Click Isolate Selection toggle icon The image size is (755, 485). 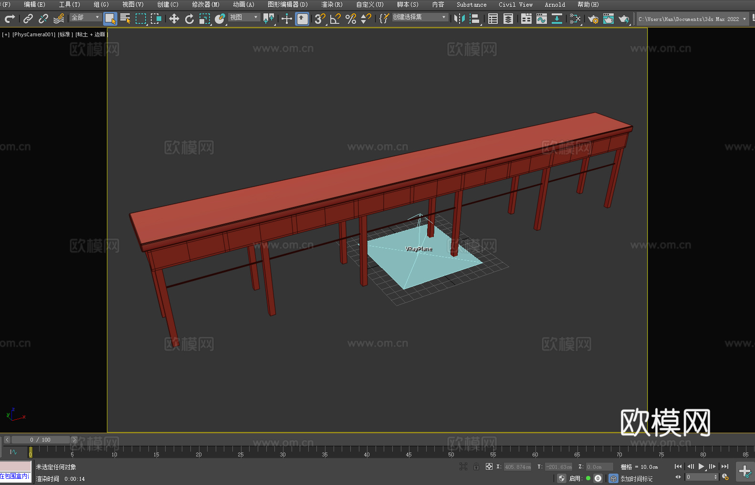pos(463,466)
